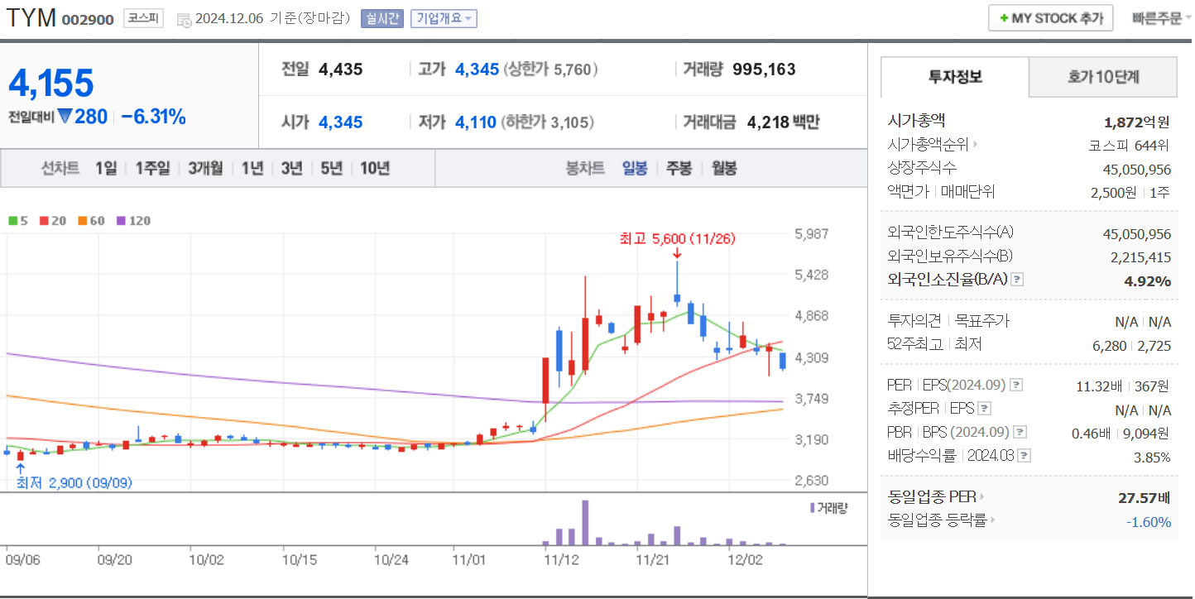Switch to the 호가 10단계 tab

(1103, 76)
